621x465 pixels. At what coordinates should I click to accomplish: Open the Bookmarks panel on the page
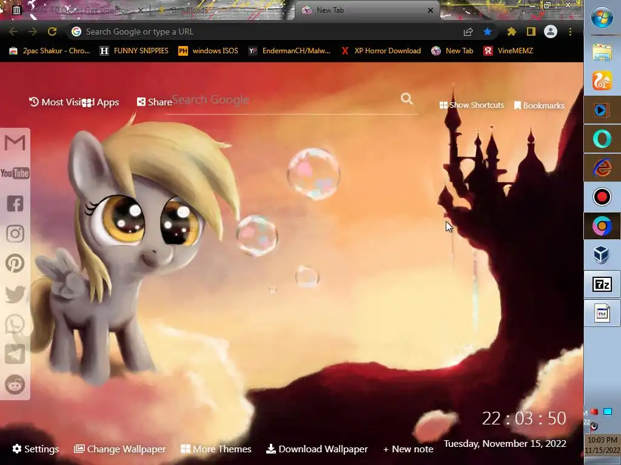pyautogui.click(x=539, y=105)
